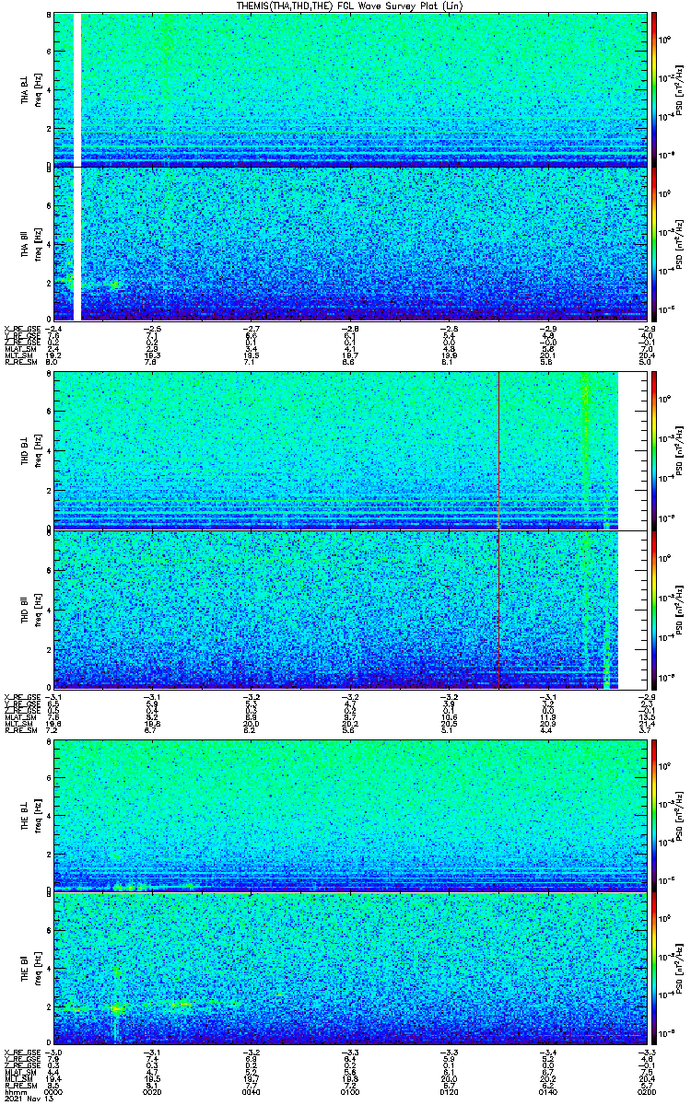Viewport: 691px width, 1105px height.
Task: Click the 0120 time tick label
Action: [449, 1092]
